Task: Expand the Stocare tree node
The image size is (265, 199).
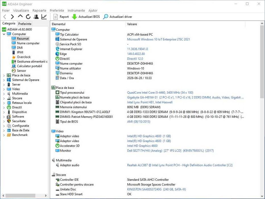Action: [x=4, y=98]
